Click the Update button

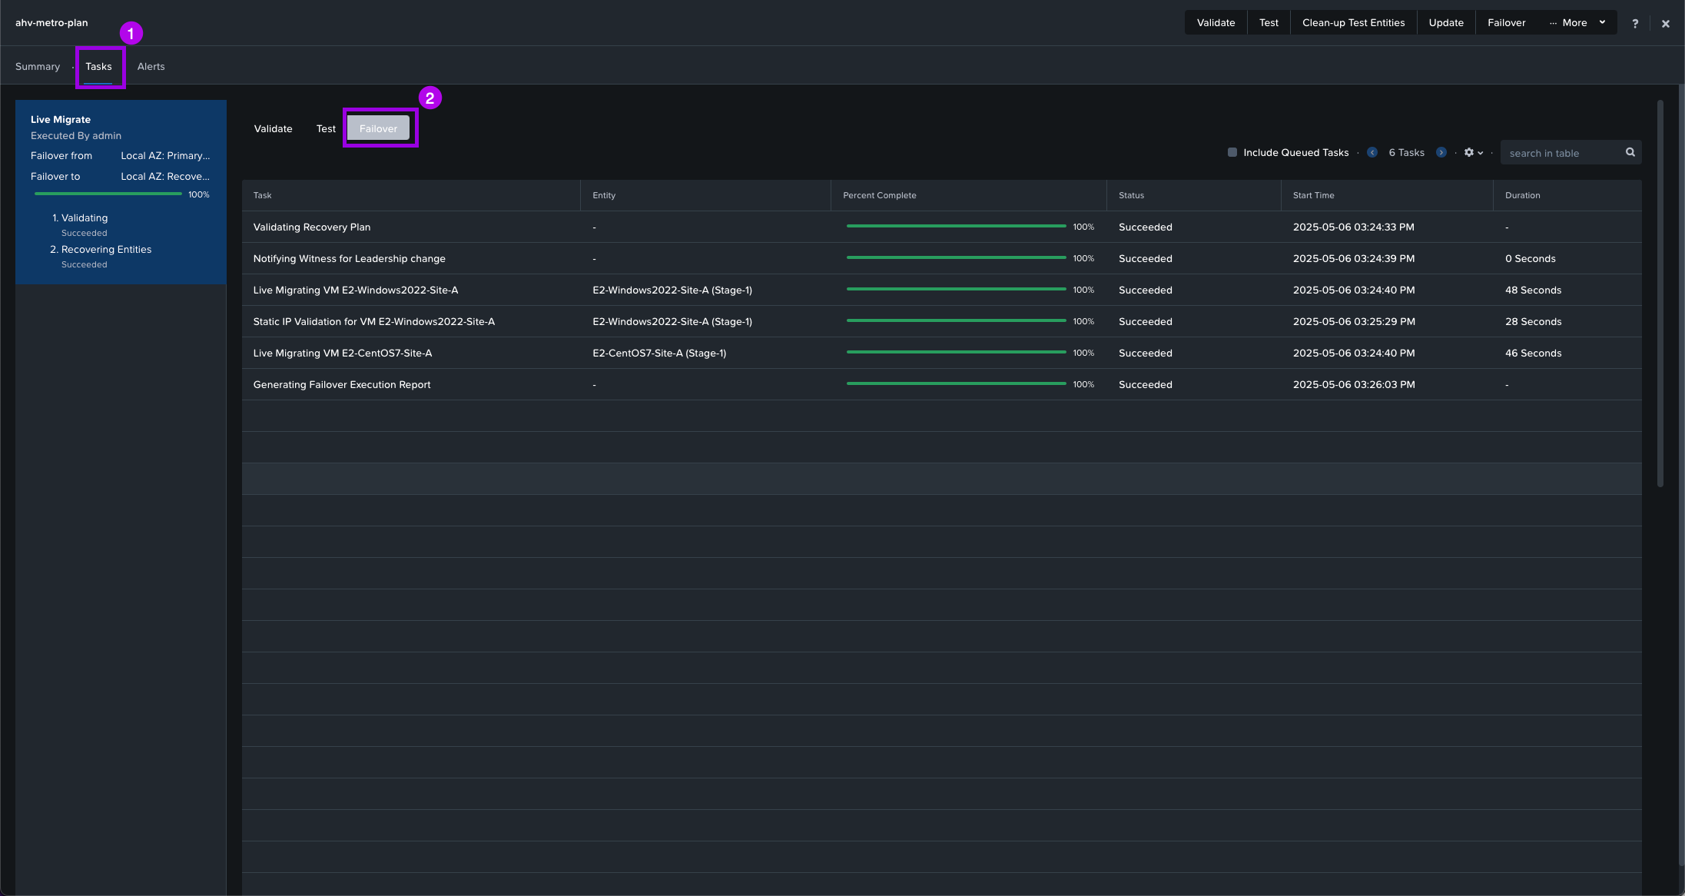(1446, 22)
